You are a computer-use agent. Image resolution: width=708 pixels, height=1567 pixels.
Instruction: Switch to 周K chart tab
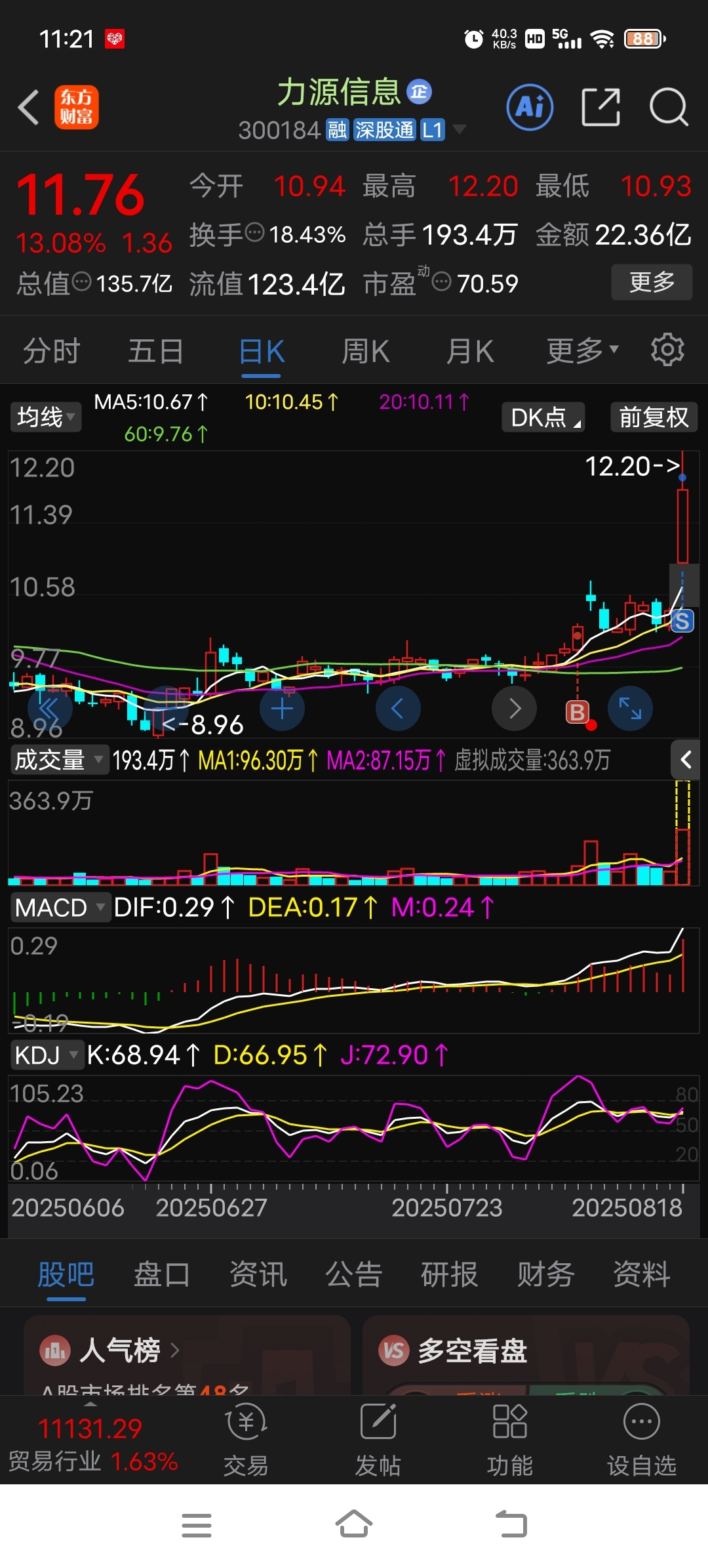pyautogui.click(x=366, y=350)
